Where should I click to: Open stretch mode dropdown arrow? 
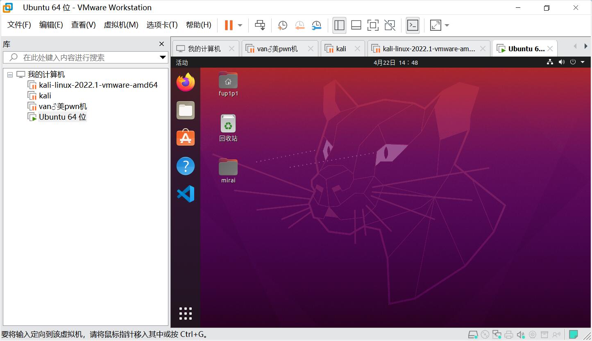[447, 25]
